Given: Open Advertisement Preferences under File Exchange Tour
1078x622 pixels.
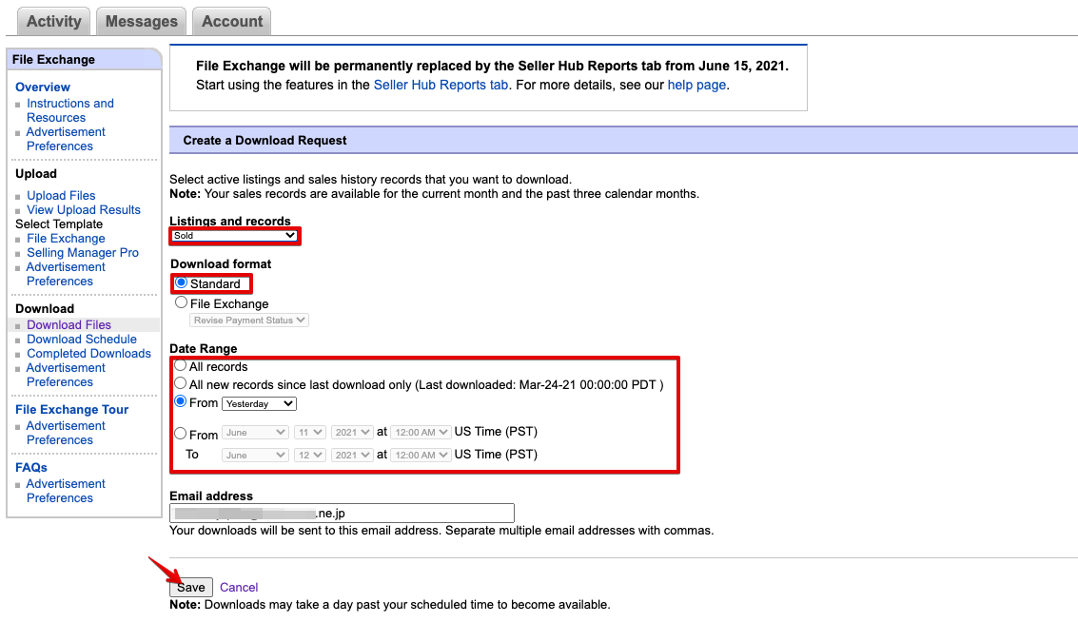Looking at the screenshot, I should point(66,433).
